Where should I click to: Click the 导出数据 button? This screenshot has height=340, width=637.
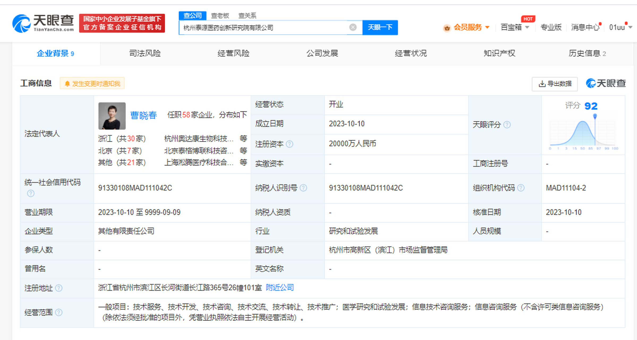(x=555, y=84)
